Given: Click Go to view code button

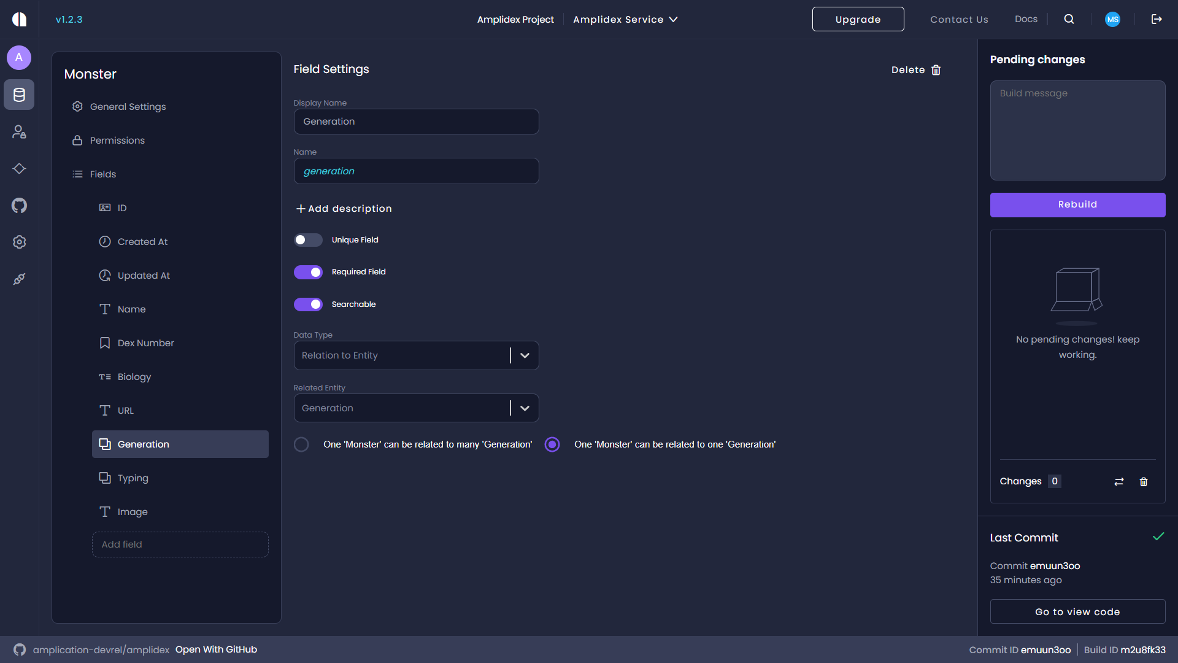Looking at the screenshot, I should (x=1077, y=611).
